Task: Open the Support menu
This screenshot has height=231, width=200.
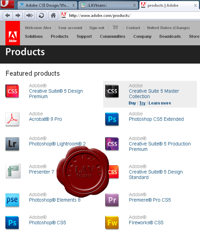Action: (84, 37)
